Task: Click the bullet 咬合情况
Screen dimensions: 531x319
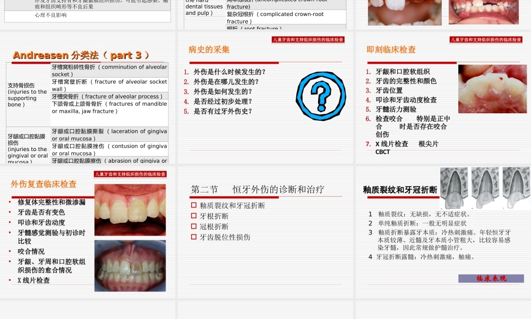Action: pos(31,251)
